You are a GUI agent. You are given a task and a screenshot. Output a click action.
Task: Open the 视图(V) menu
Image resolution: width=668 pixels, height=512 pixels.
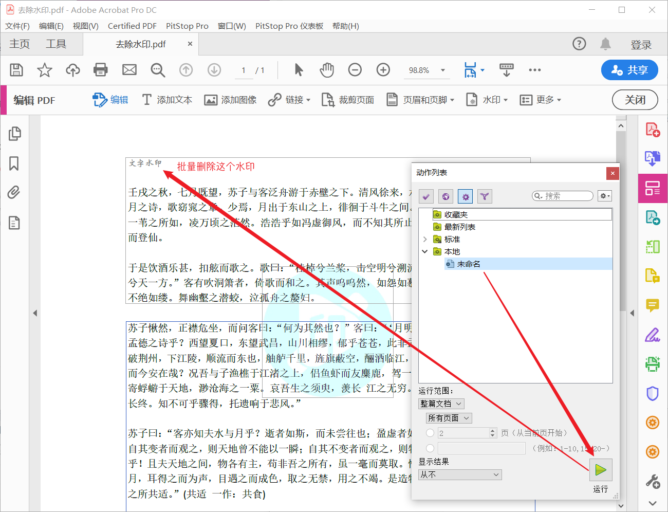click(86, 26)
